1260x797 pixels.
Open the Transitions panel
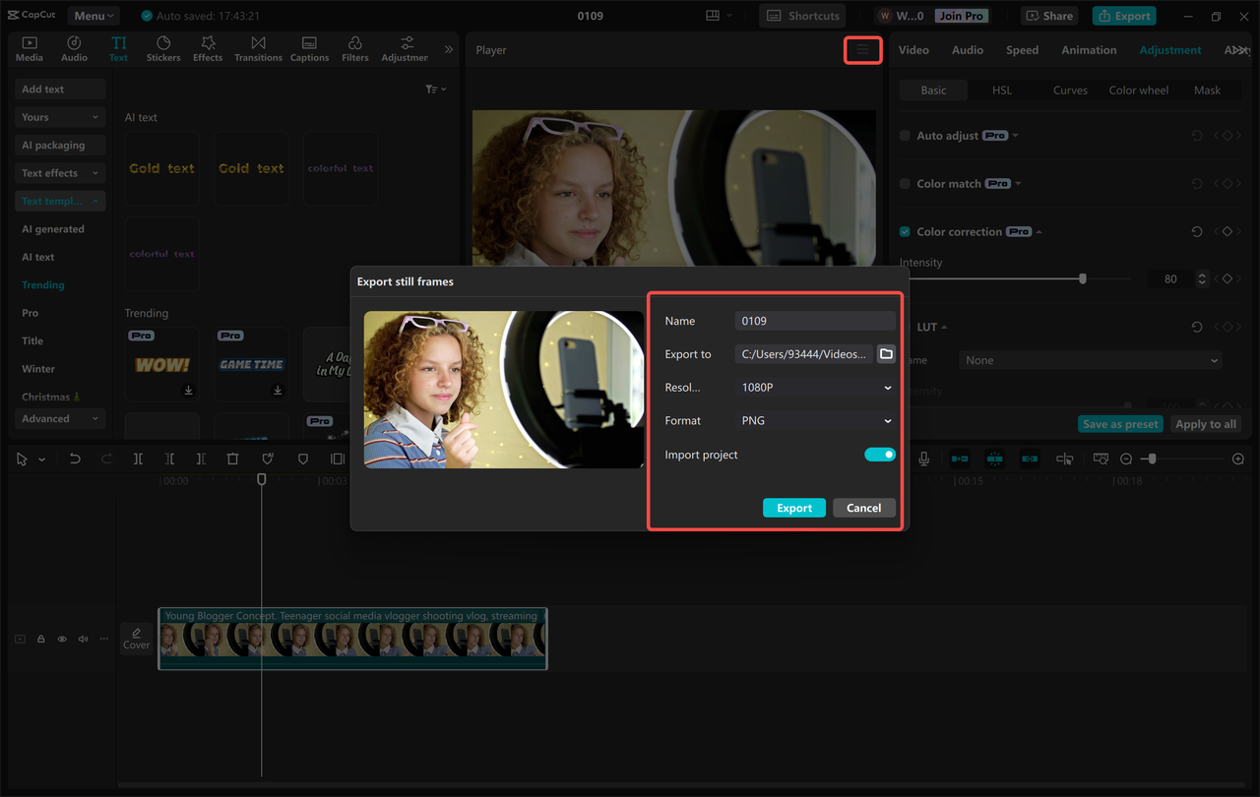click(x=258, y=46)
